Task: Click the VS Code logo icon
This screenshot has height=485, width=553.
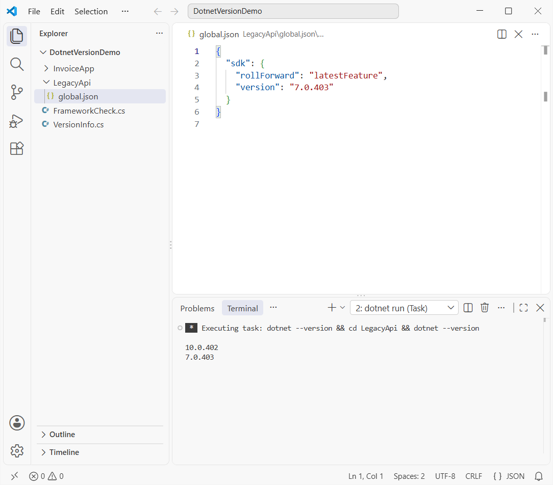Action: [x=12, y=11]
